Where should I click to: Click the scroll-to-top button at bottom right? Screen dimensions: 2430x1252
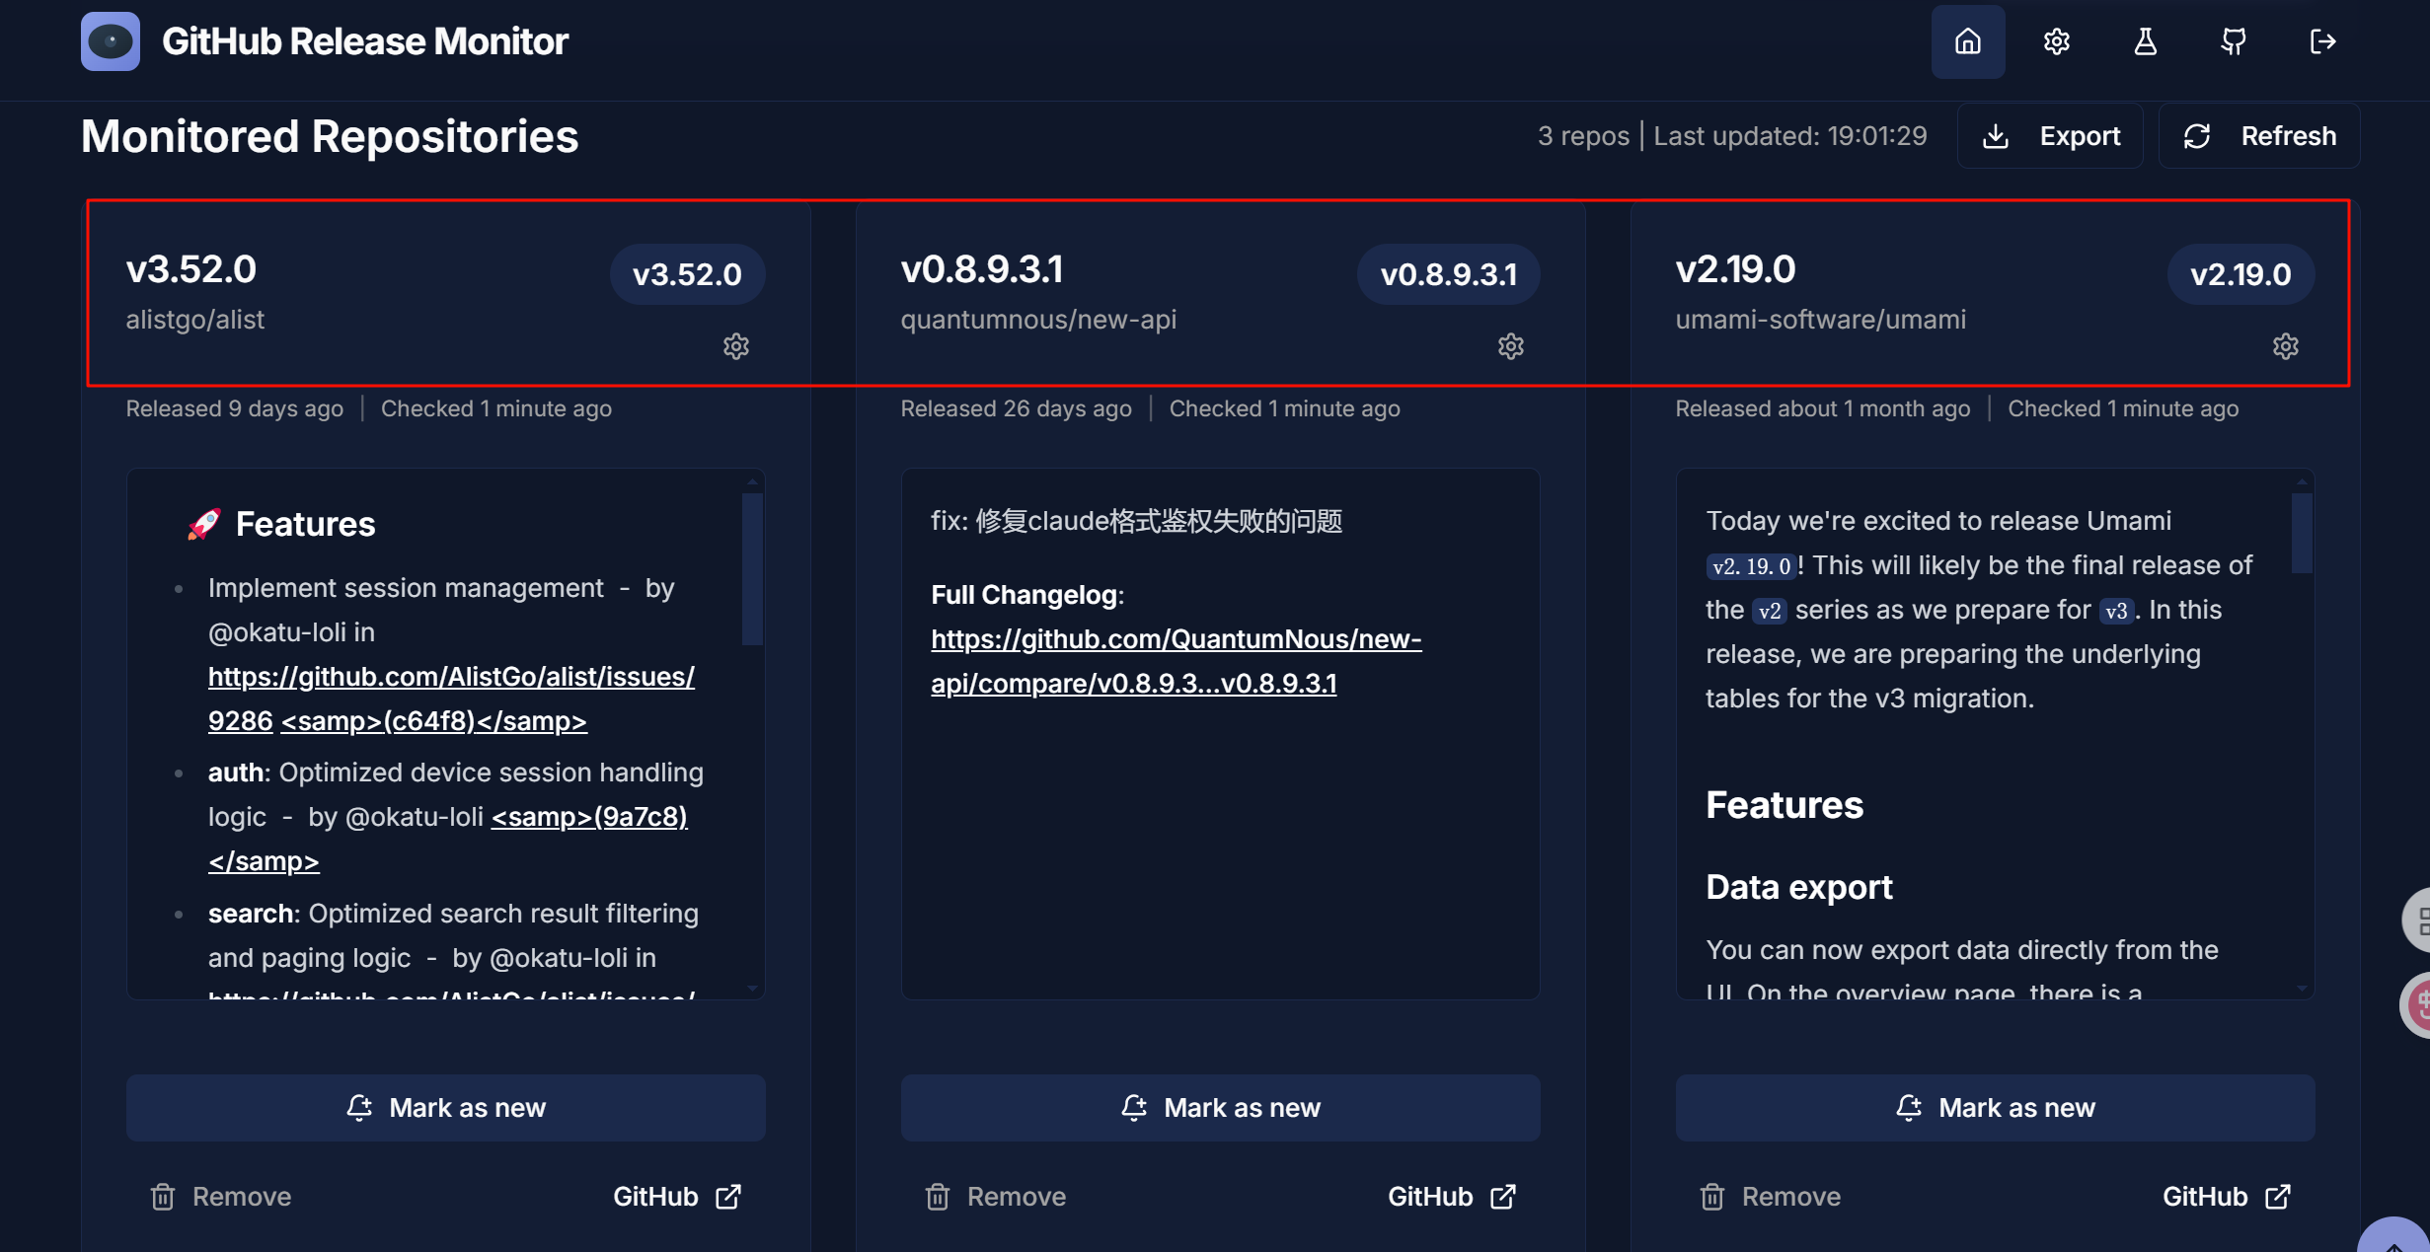2393,1236
